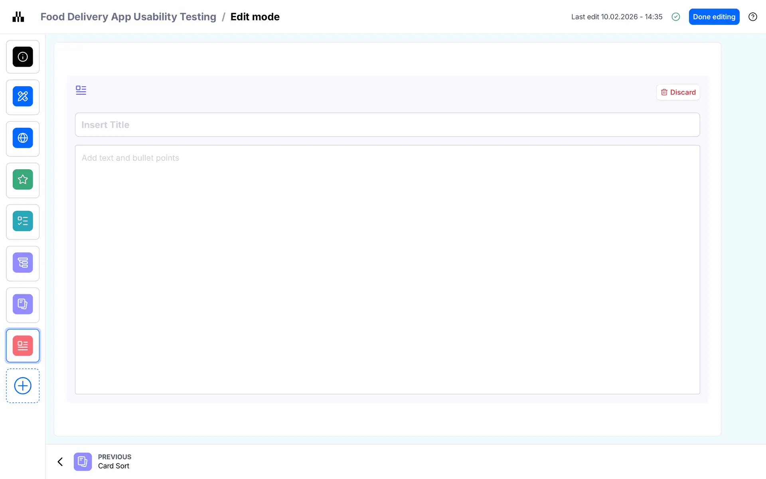Open Food Delivery App Usability Testing breadcrumb

[128, 17]
